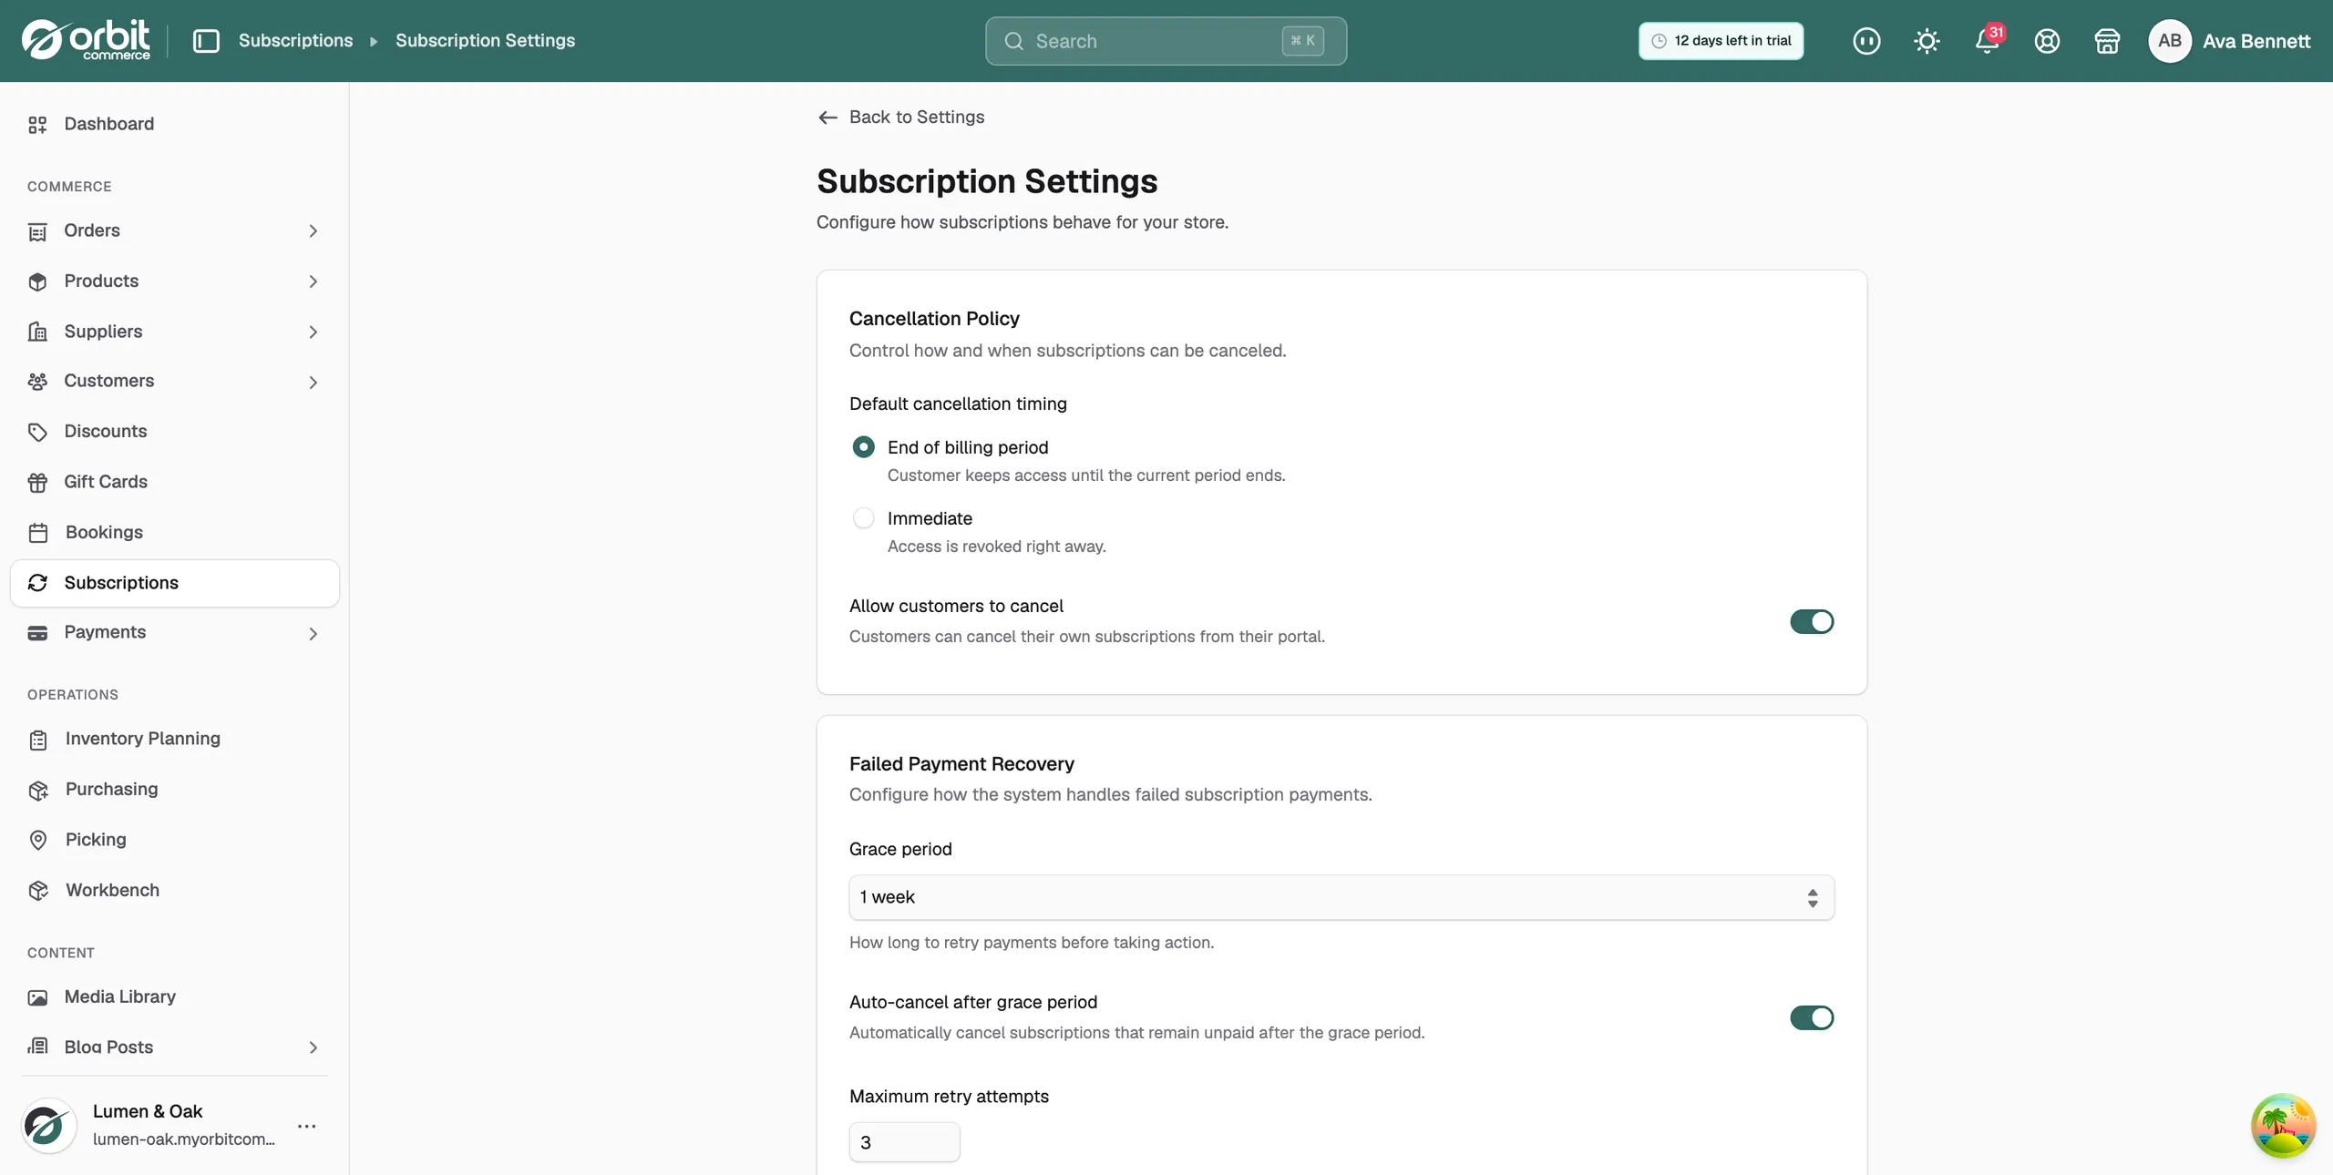Go to Discounts in sidebar
Viewport: 2333px width, 1175px height.
point(175,431)
